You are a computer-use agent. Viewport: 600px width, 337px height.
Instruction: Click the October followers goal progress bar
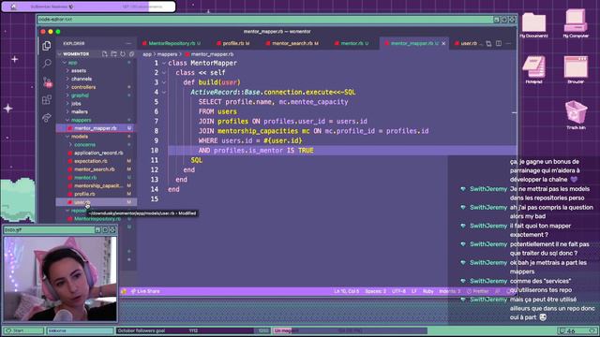pyautogui.click(x=193, y=330)
